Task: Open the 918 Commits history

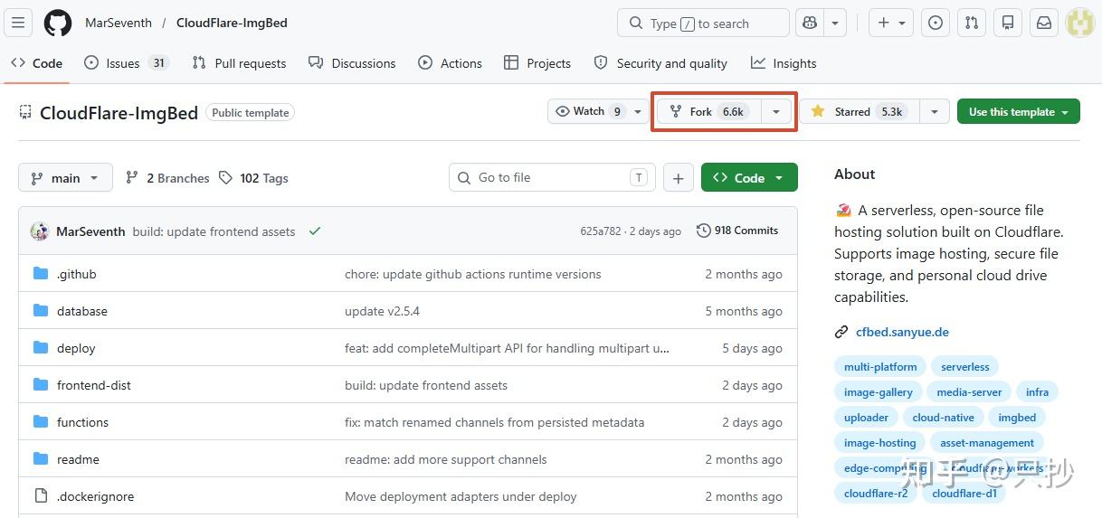Action: (x=737, y=231)
